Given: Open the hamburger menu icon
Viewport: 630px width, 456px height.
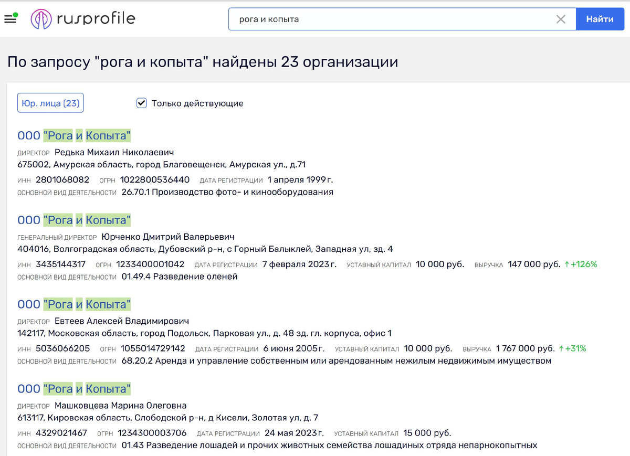Looking at the screenshot, I should click(x=10, y=19).
